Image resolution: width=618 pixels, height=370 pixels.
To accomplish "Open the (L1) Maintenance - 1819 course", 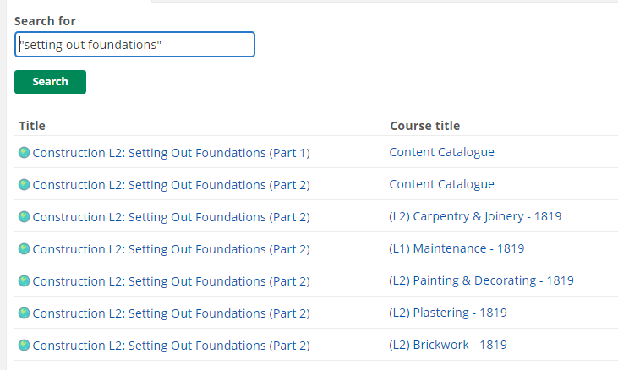I will pyautogui.click(x=457, y=249).
